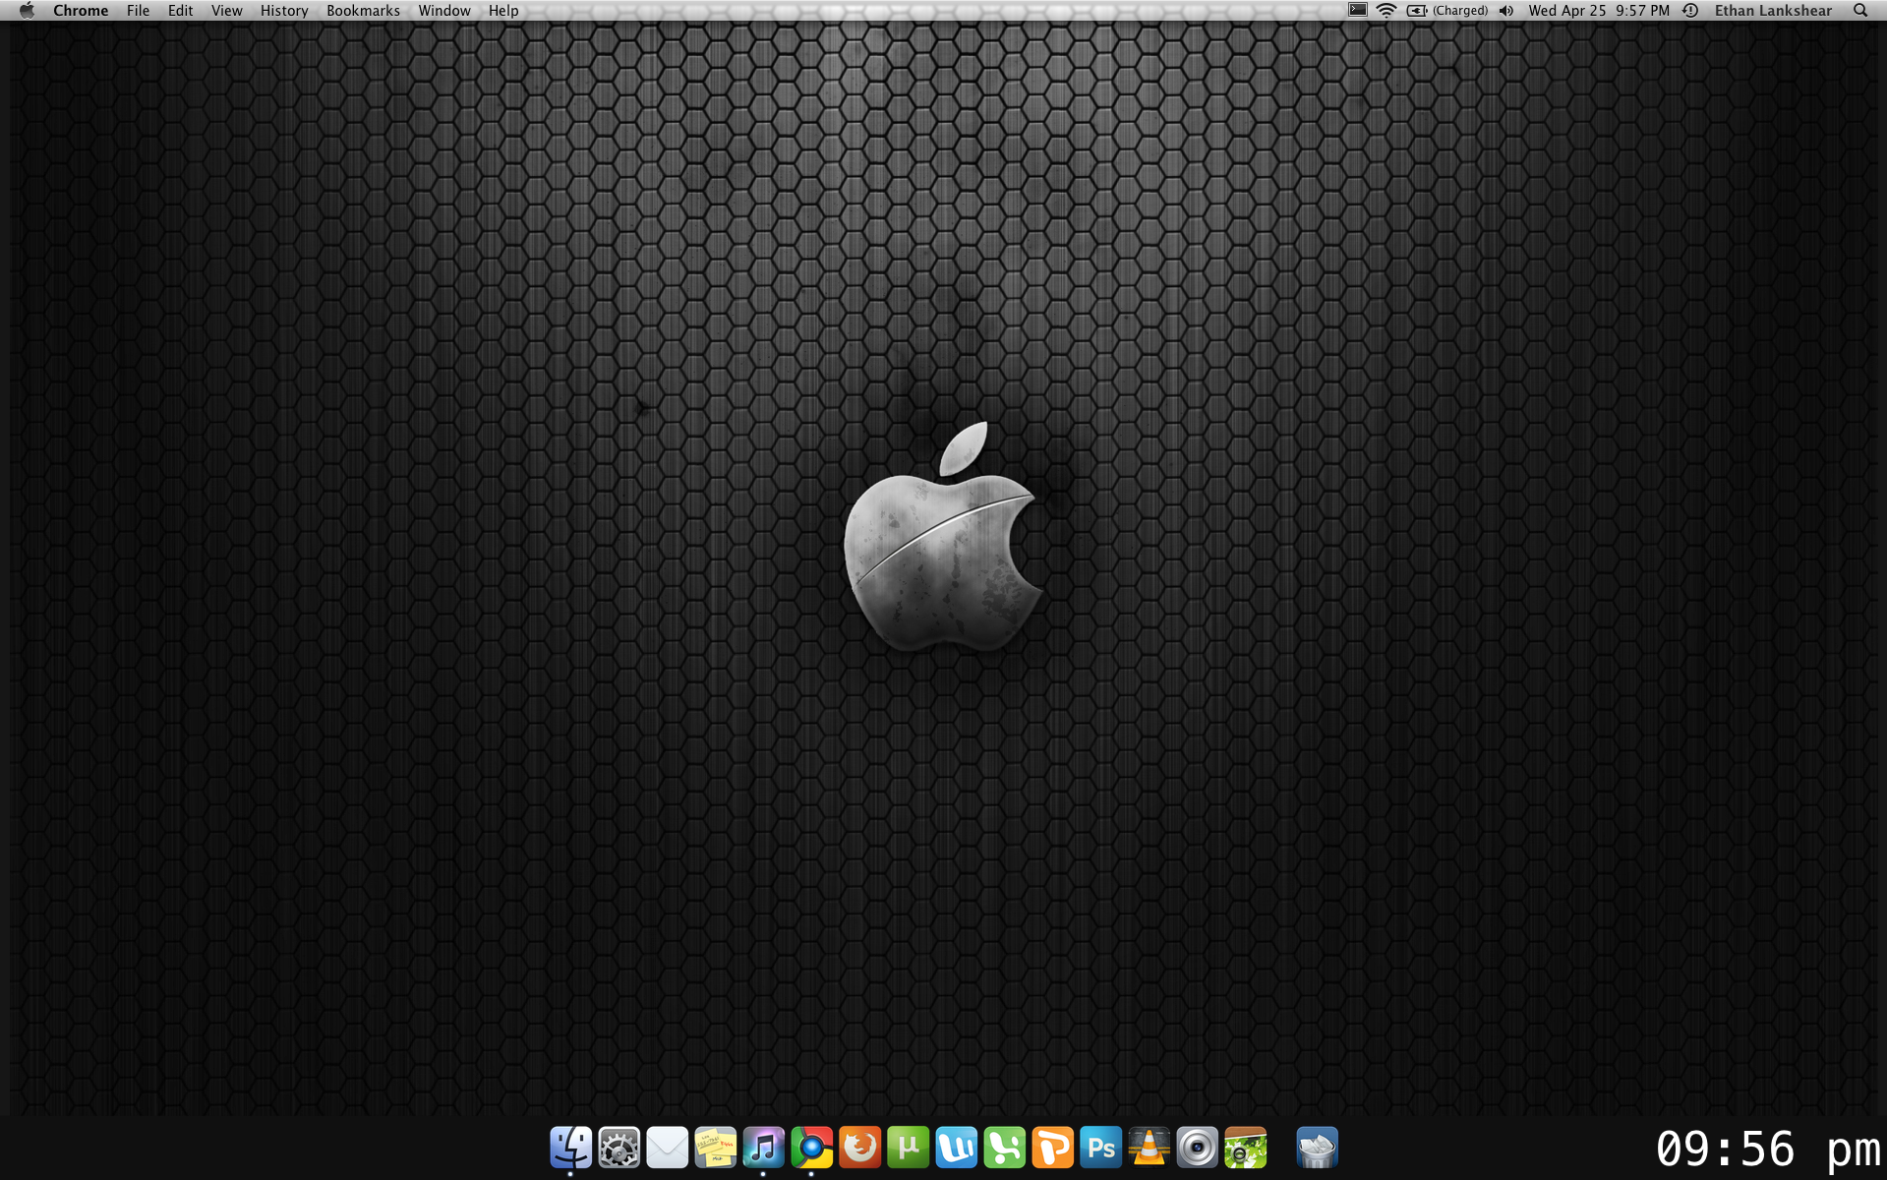This screenshot has height=1180, width=1887.
Task: Open the Chrome application menu
Action: pos(81,11)
